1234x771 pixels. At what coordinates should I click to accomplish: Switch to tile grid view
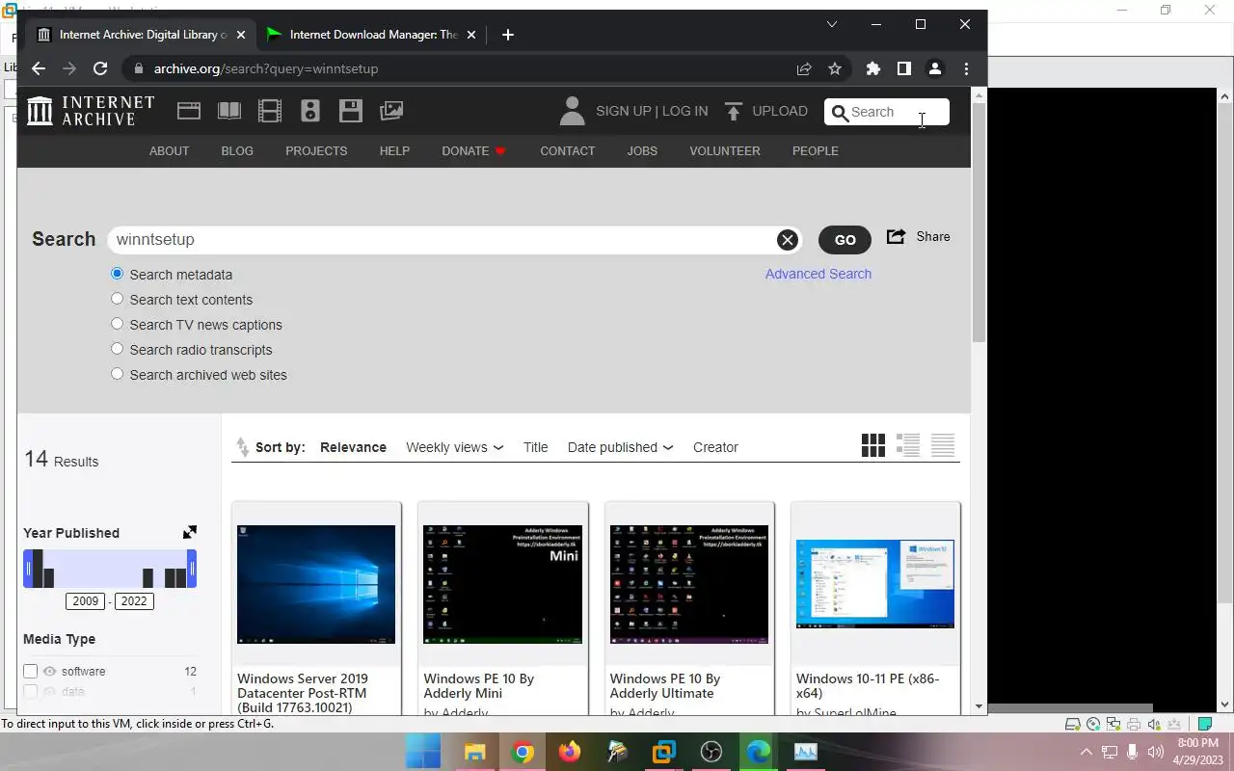873,445
